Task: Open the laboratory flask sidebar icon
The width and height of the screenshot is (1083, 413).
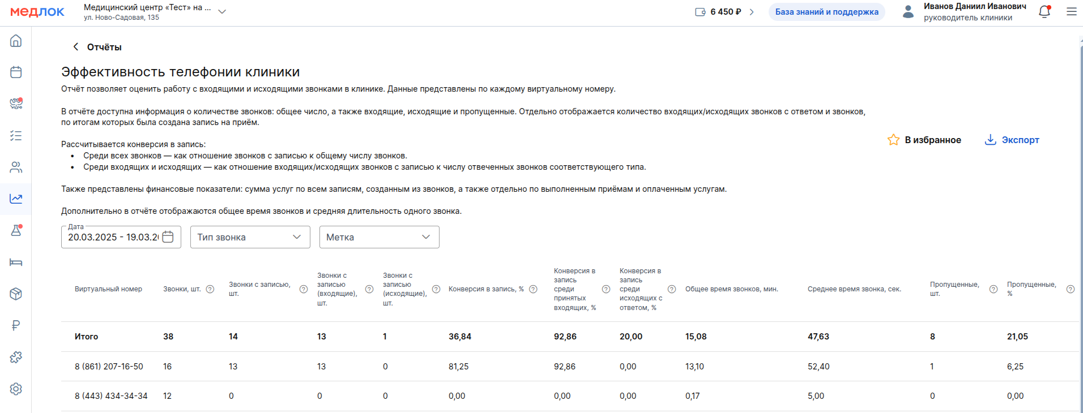Action: point(16,230)
